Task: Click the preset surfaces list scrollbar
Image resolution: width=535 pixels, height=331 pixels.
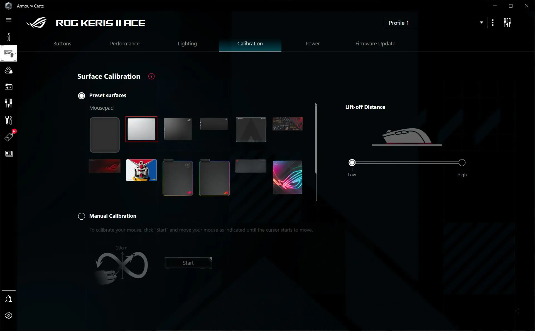Action: [316, 139]
